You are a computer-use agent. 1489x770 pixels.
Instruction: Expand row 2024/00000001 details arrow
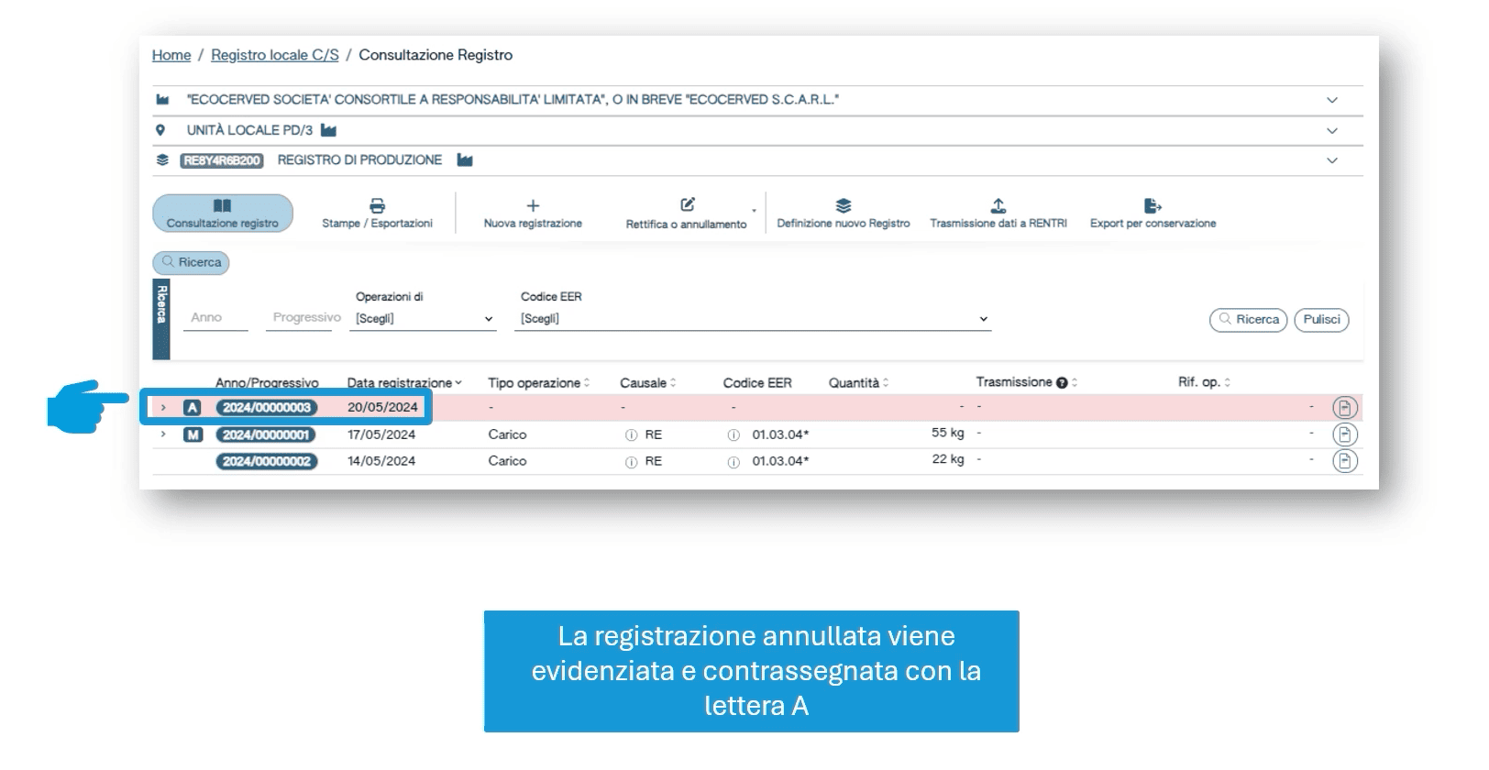tap(163, 434)
